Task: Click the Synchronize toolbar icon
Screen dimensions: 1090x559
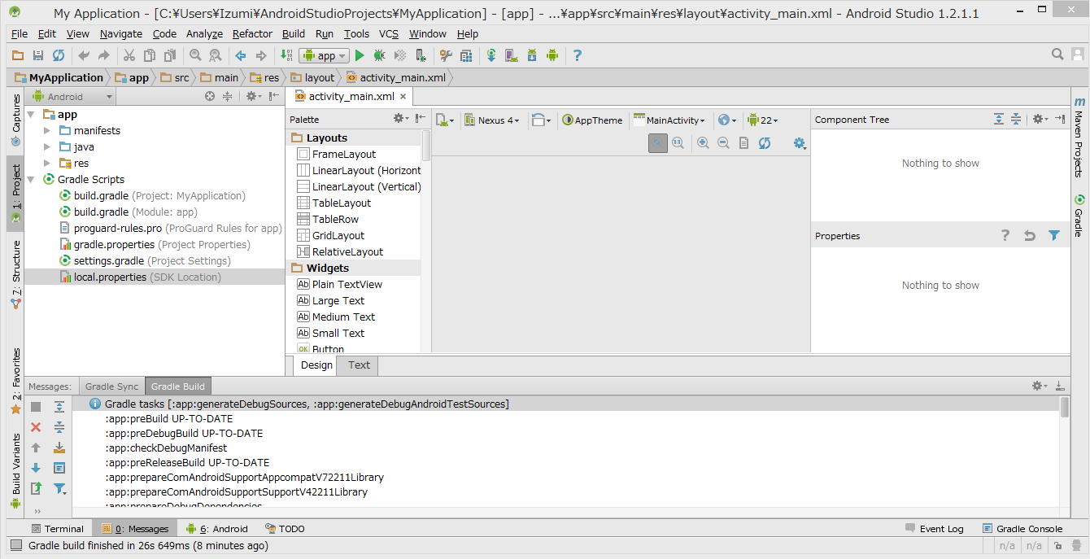Action: pos(59,55)
